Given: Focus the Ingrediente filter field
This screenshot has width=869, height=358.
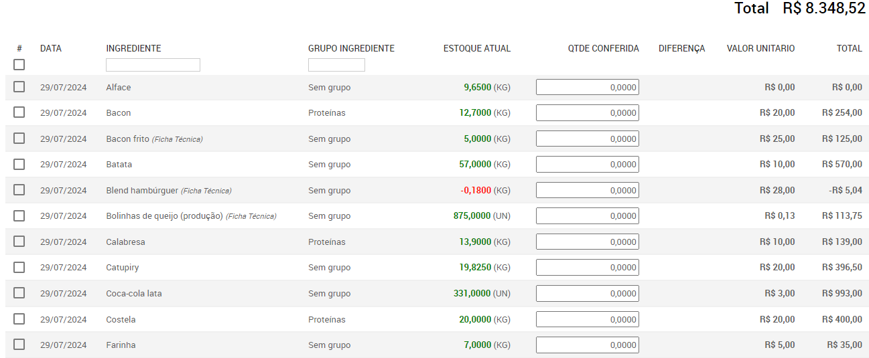Looking at the screenshot, I should click(x=153, y=65).
